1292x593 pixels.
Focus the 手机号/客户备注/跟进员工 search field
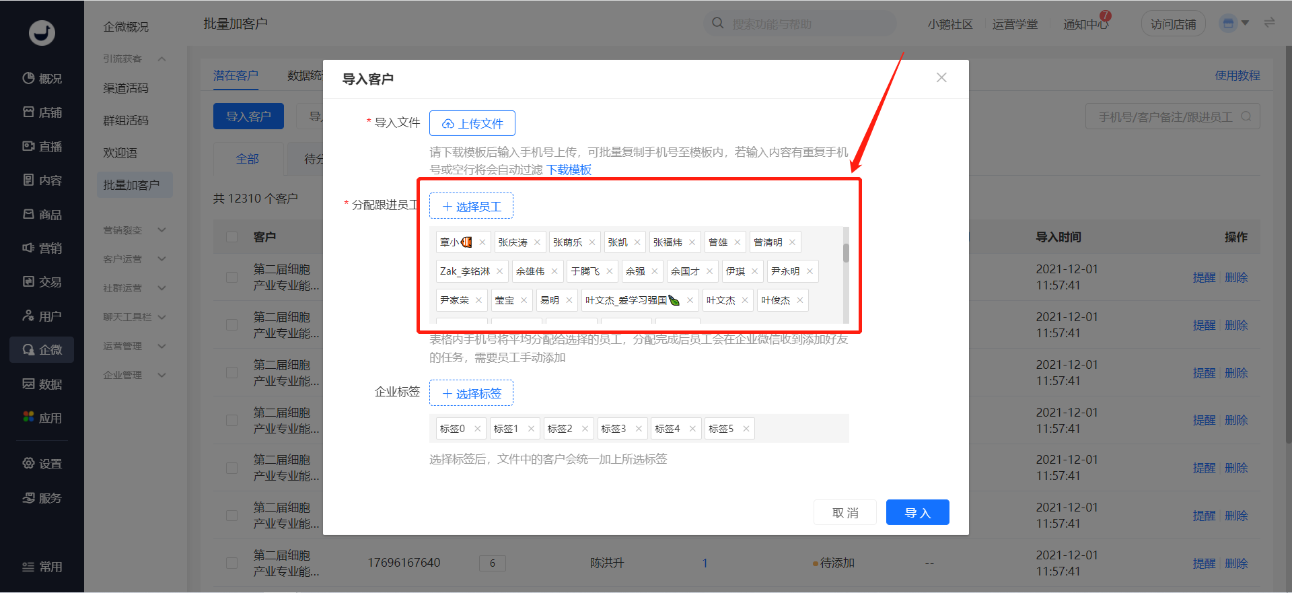tap(1173, 116)
